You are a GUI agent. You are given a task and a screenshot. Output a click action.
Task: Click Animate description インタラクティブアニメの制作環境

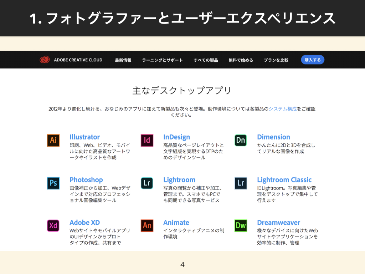pos(194,233)
